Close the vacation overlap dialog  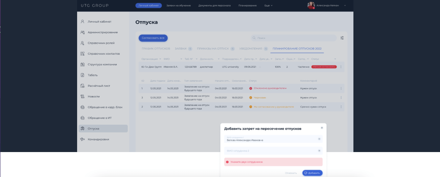coord(322,128)
